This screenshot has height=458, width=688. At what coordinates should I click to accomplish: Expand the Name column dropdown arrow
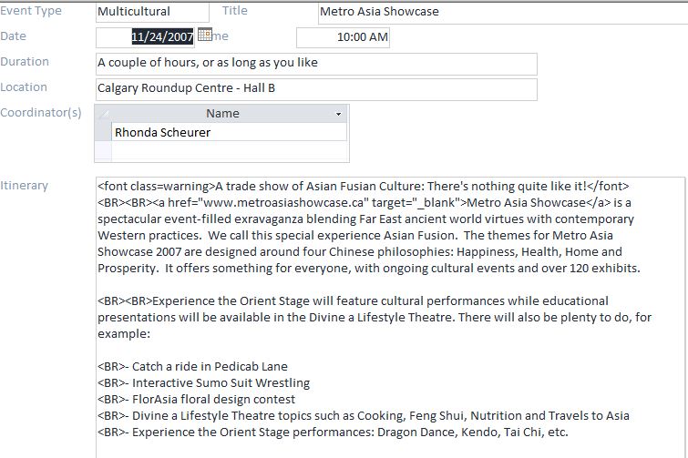click(x=338, y=114)
